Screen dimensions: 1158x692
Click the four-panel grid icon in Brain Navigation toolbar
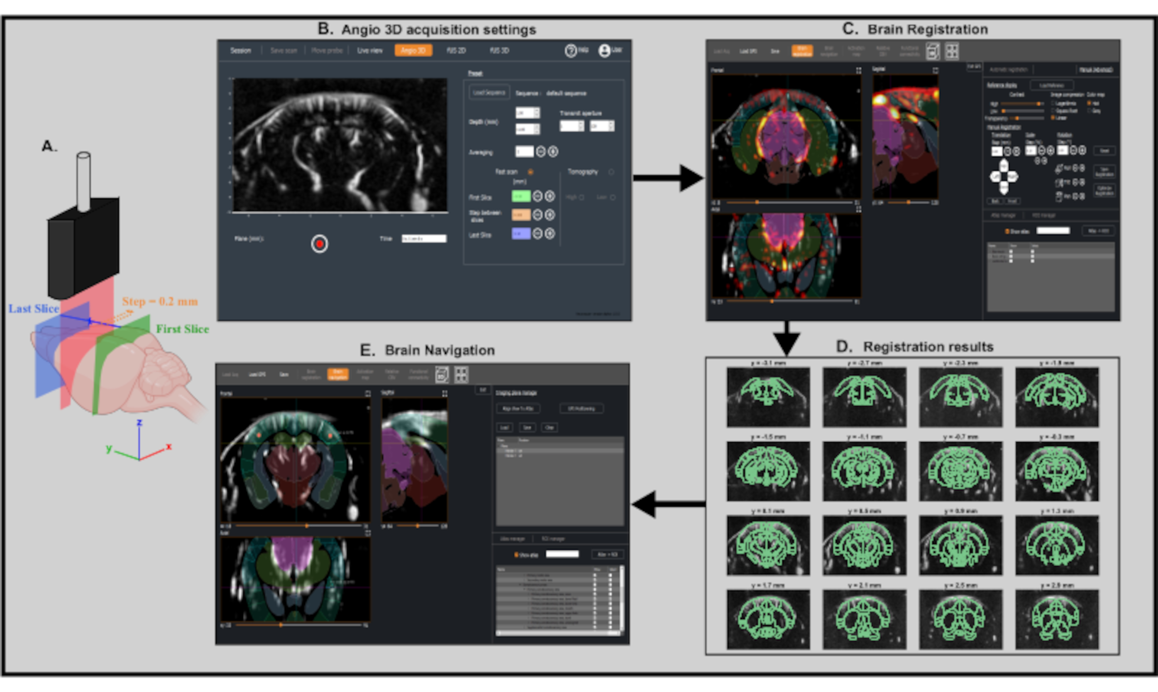(x=461, y=374)
